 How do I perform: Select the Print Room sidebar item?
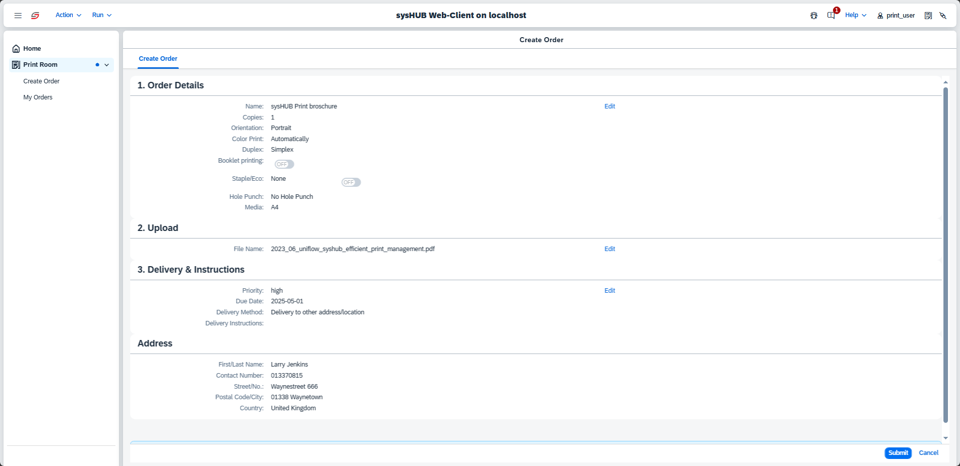tap(61, 65)
